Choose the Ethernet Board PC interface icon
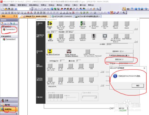149x115 pixels. pos(83,24)
